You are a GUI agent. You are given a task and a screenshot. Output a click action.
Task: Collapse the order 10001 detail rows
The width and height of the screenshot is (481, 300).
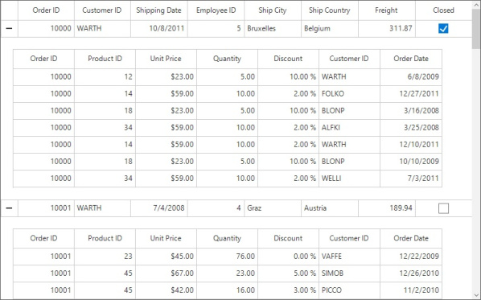pyautogui.click(x=9, y=208)
